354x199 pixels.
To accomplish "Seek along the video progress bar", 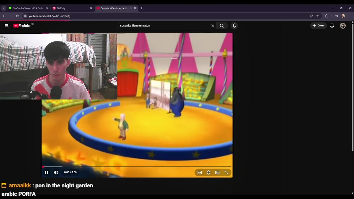I will coord(137,167).
